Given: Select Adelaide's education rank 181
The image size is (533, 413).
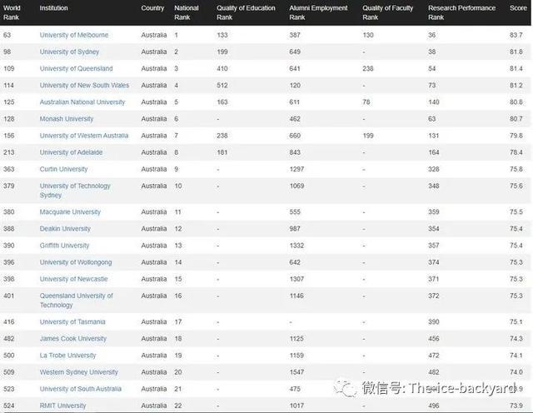Looking at the screenshot, I should pyautogui.click(x=222, y=152).
